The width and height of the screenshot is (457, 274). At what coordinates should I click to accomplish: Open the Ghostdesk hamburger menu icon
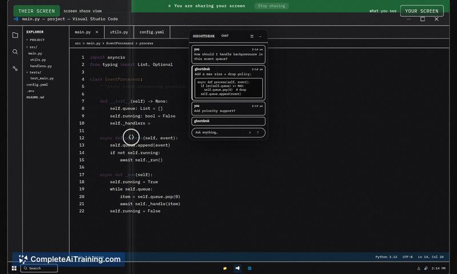click(x=252, y=36)
